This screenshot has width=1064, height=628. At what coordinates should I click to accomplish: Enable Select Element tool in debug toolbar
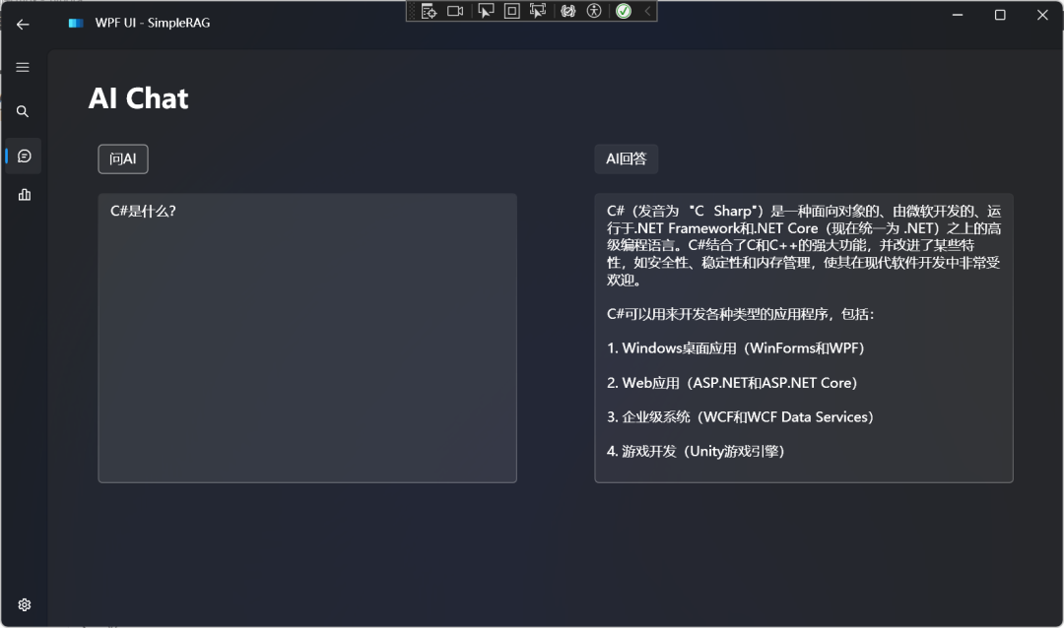tap(486, 11)
